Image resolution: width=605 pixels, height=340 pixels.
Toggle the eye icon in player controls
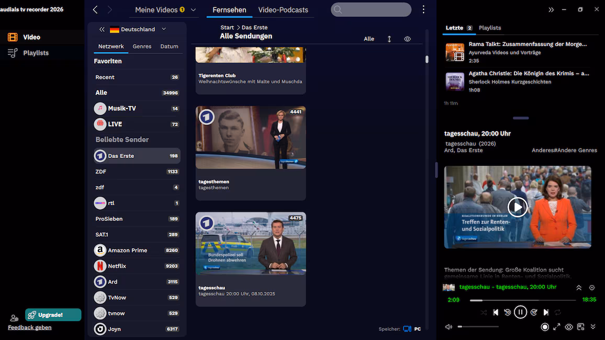pos(569,327)
